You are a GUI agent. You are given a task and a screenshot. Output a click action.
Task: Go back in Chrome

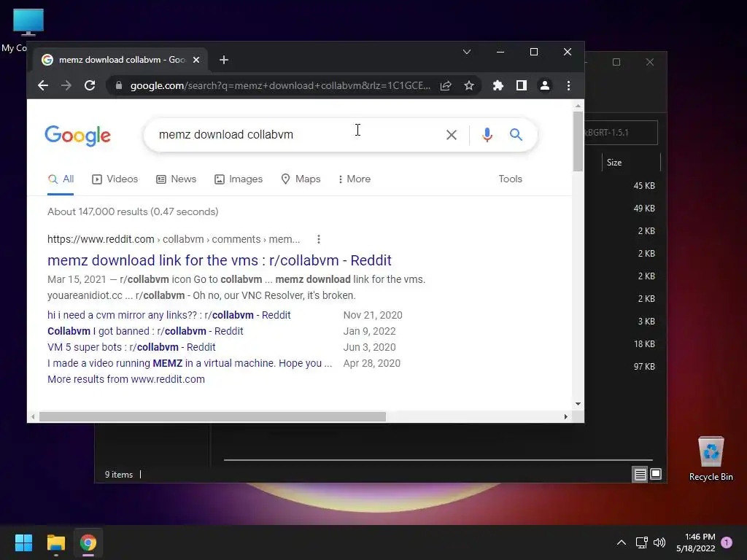point(43,86)
